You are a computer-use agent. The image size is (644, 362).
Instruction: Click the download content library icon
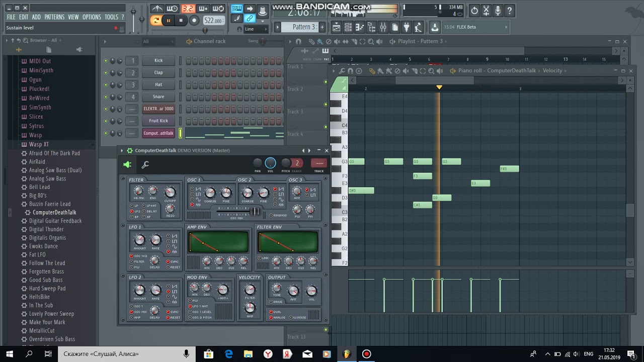435,27
